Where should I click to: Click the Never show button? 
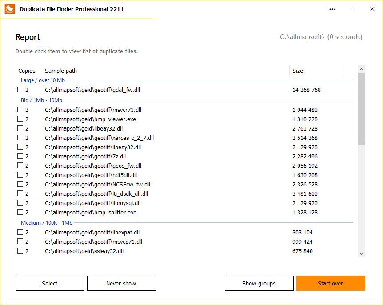coord(121,283)
